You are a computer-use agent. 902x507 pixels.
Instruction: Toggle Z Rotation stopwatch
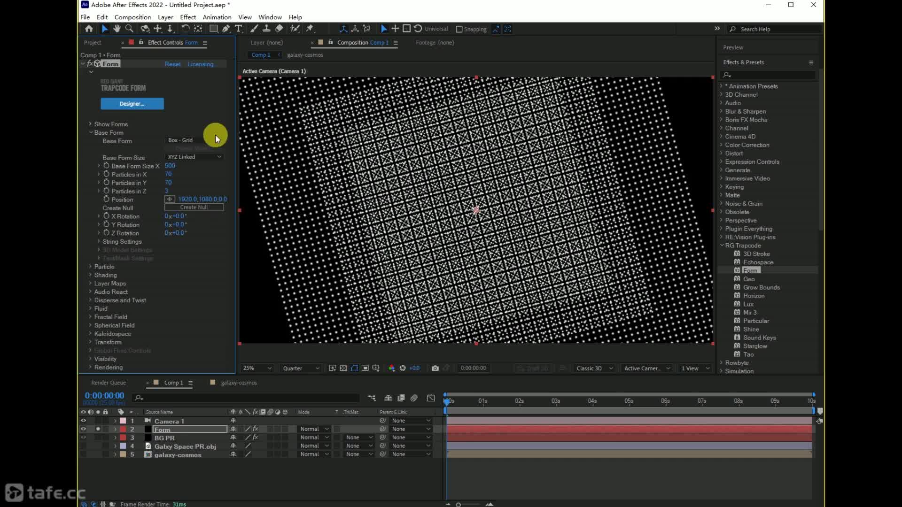pyautogui.click(x=106, y=233)
